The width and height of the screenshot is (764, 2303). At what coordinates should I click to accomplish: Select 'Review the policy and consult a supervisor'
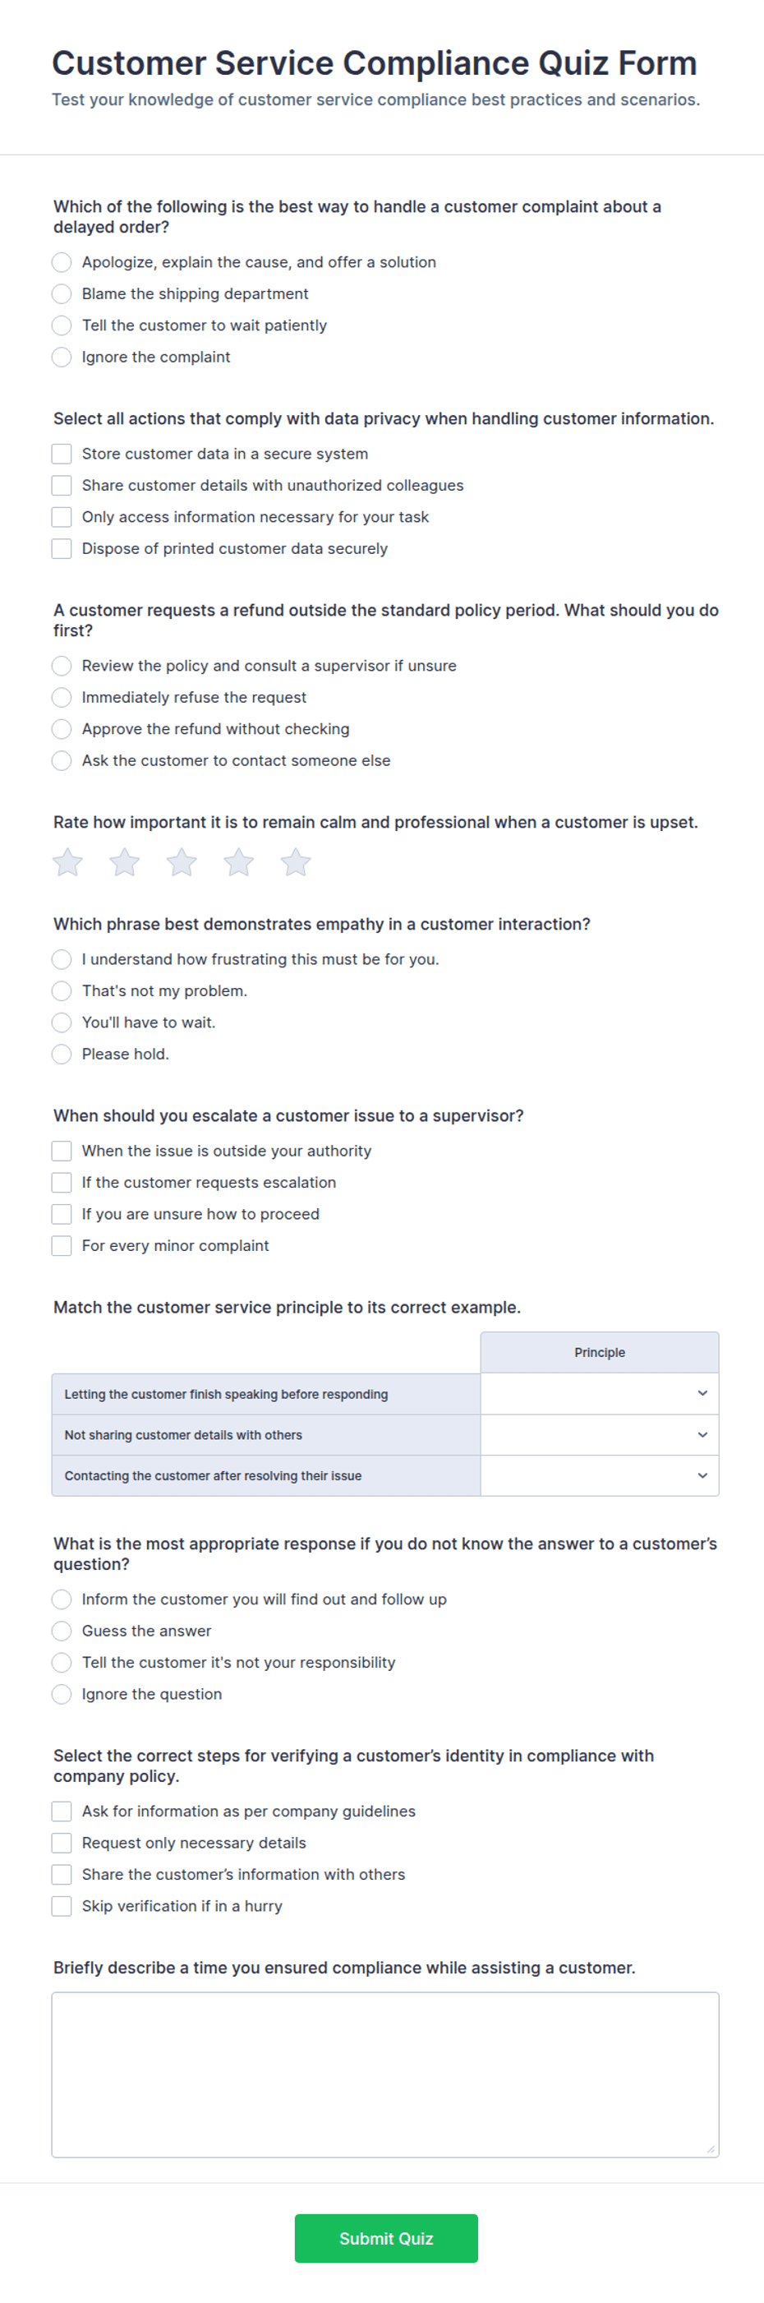[x=62, y=666]
